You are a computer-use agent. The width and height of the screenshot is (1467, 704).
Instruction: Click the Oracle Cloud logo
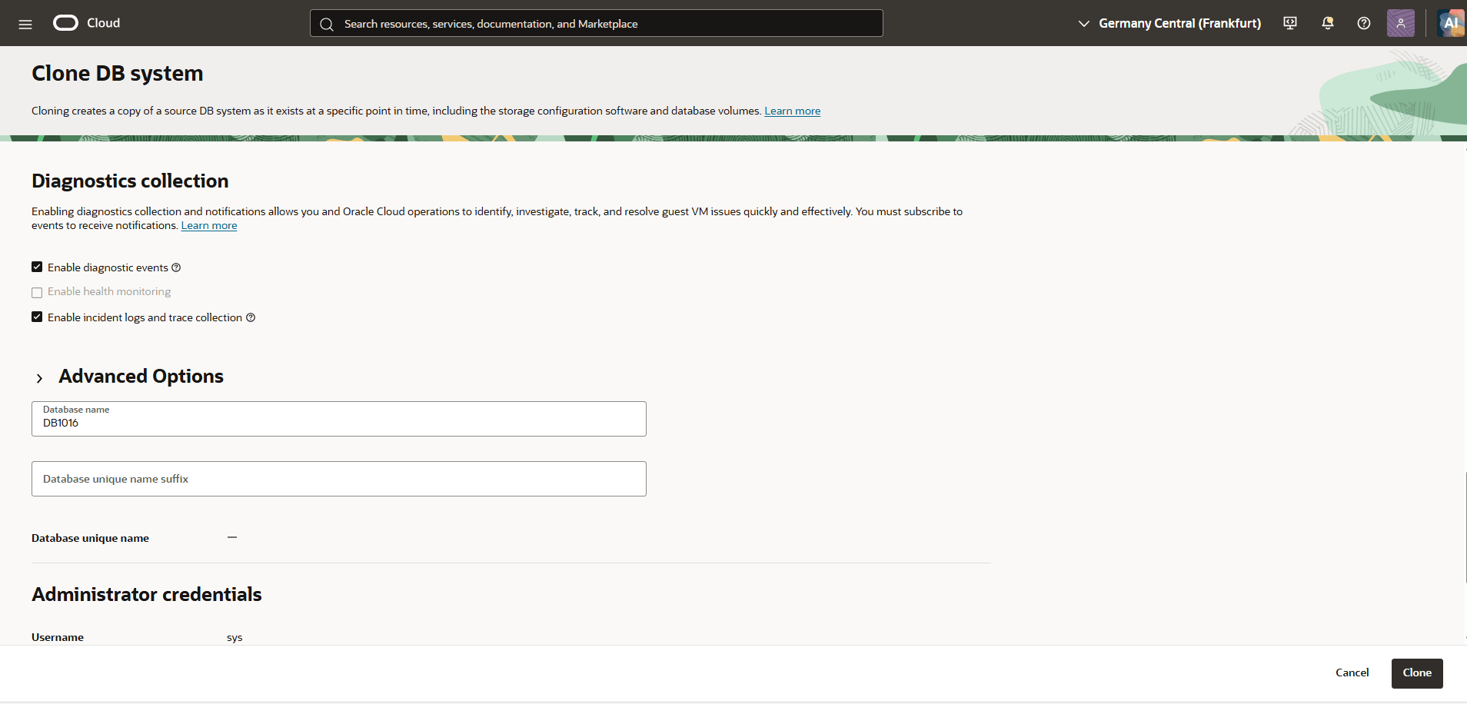coord(65,23)
